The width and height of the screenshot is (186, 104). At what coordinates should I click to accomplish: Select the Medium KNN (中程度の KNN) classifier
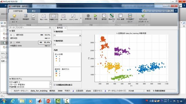(x=53, y=18)
